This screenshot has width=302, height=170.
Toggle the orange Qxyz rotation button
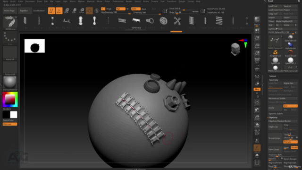coord(257,89)
